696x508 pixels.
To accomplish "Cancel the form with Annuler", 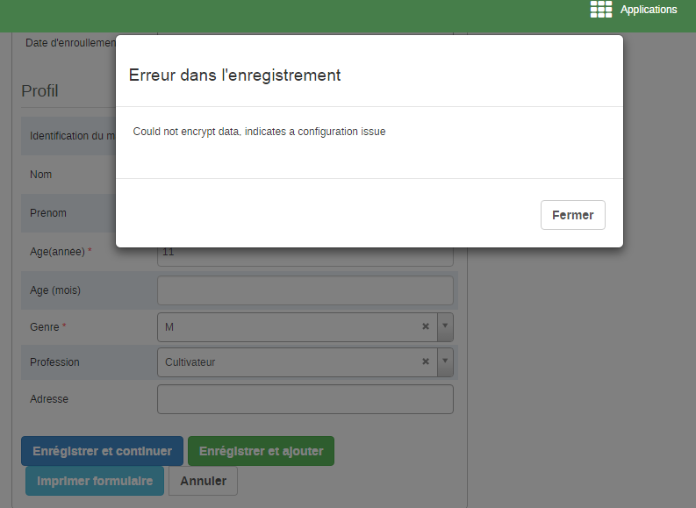I will pos(203,481).
